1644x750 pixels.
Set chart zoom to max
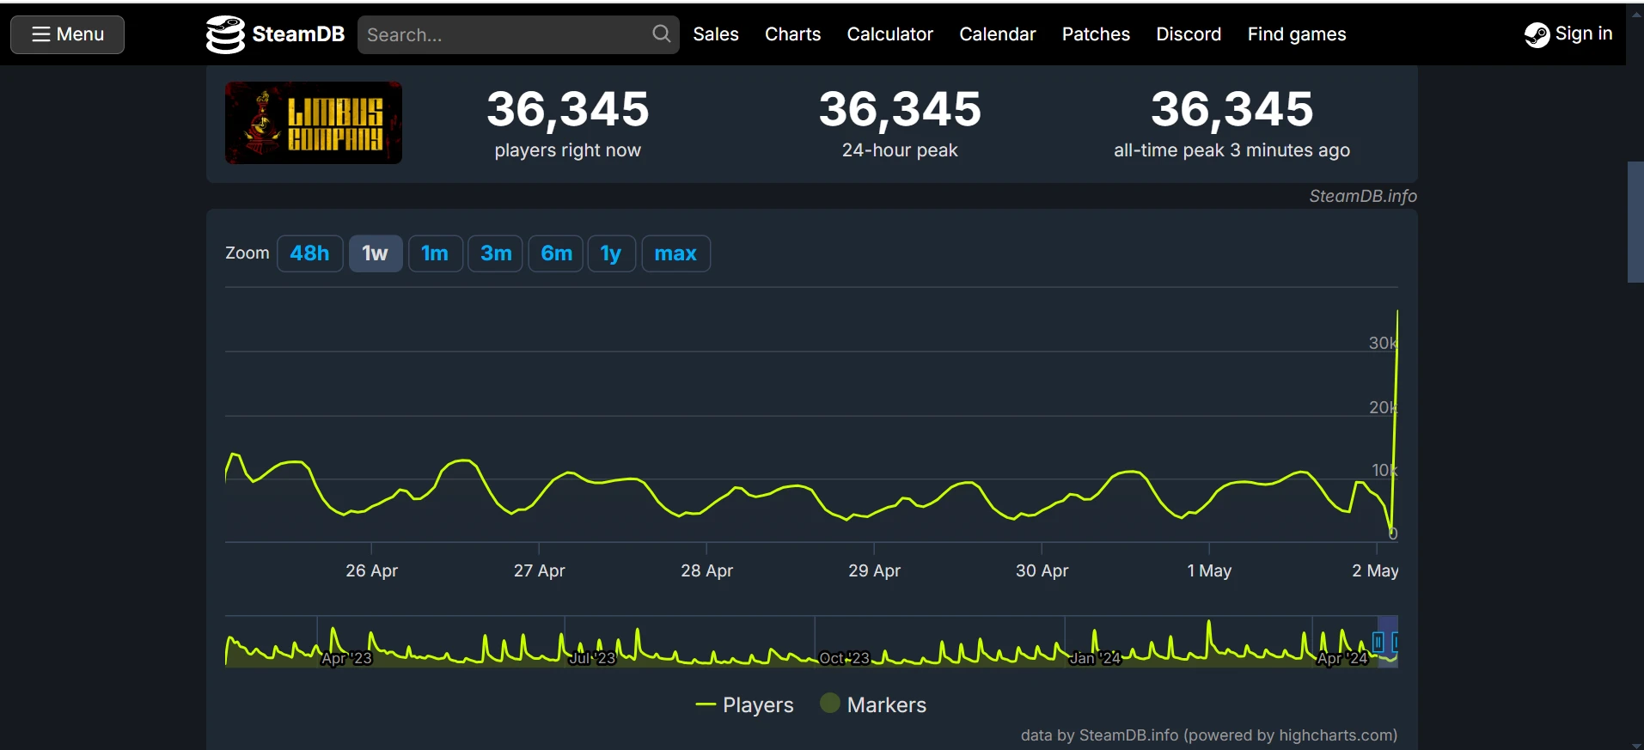pyautogui.click(x=675, y=253)
